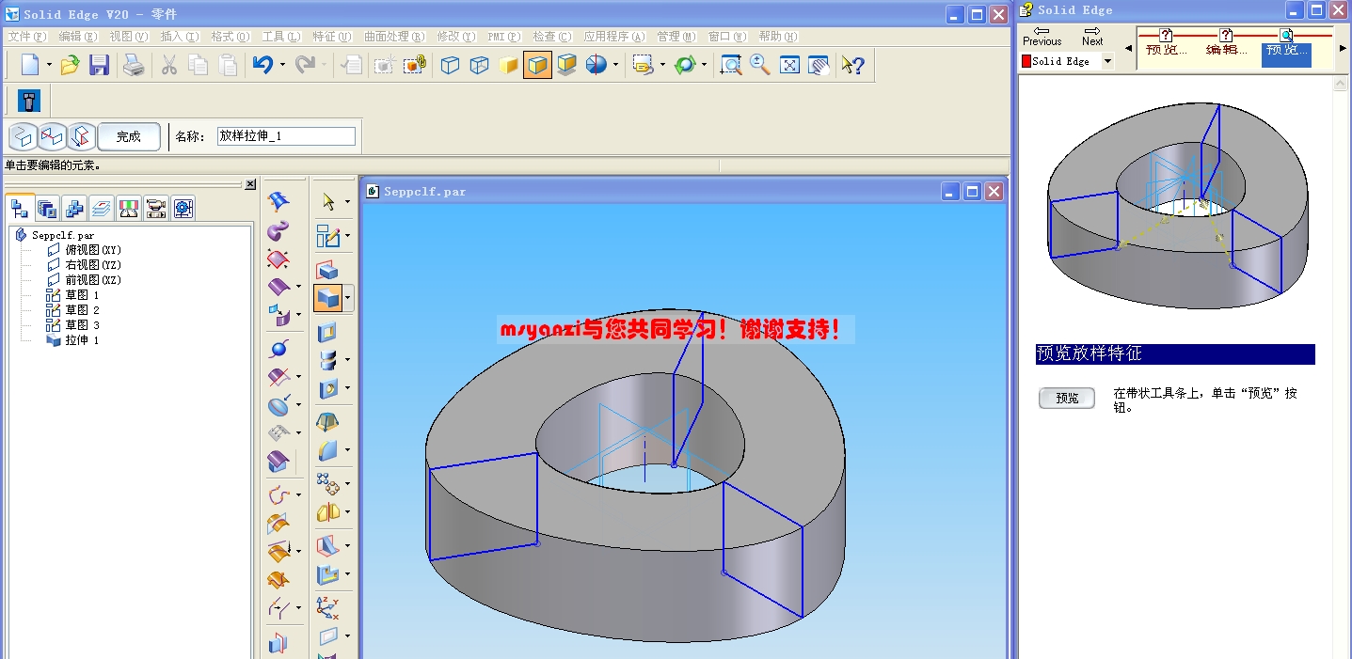Click the What's This help pointer icon
Screen dimensions: 1352x659
pos(852,65)
